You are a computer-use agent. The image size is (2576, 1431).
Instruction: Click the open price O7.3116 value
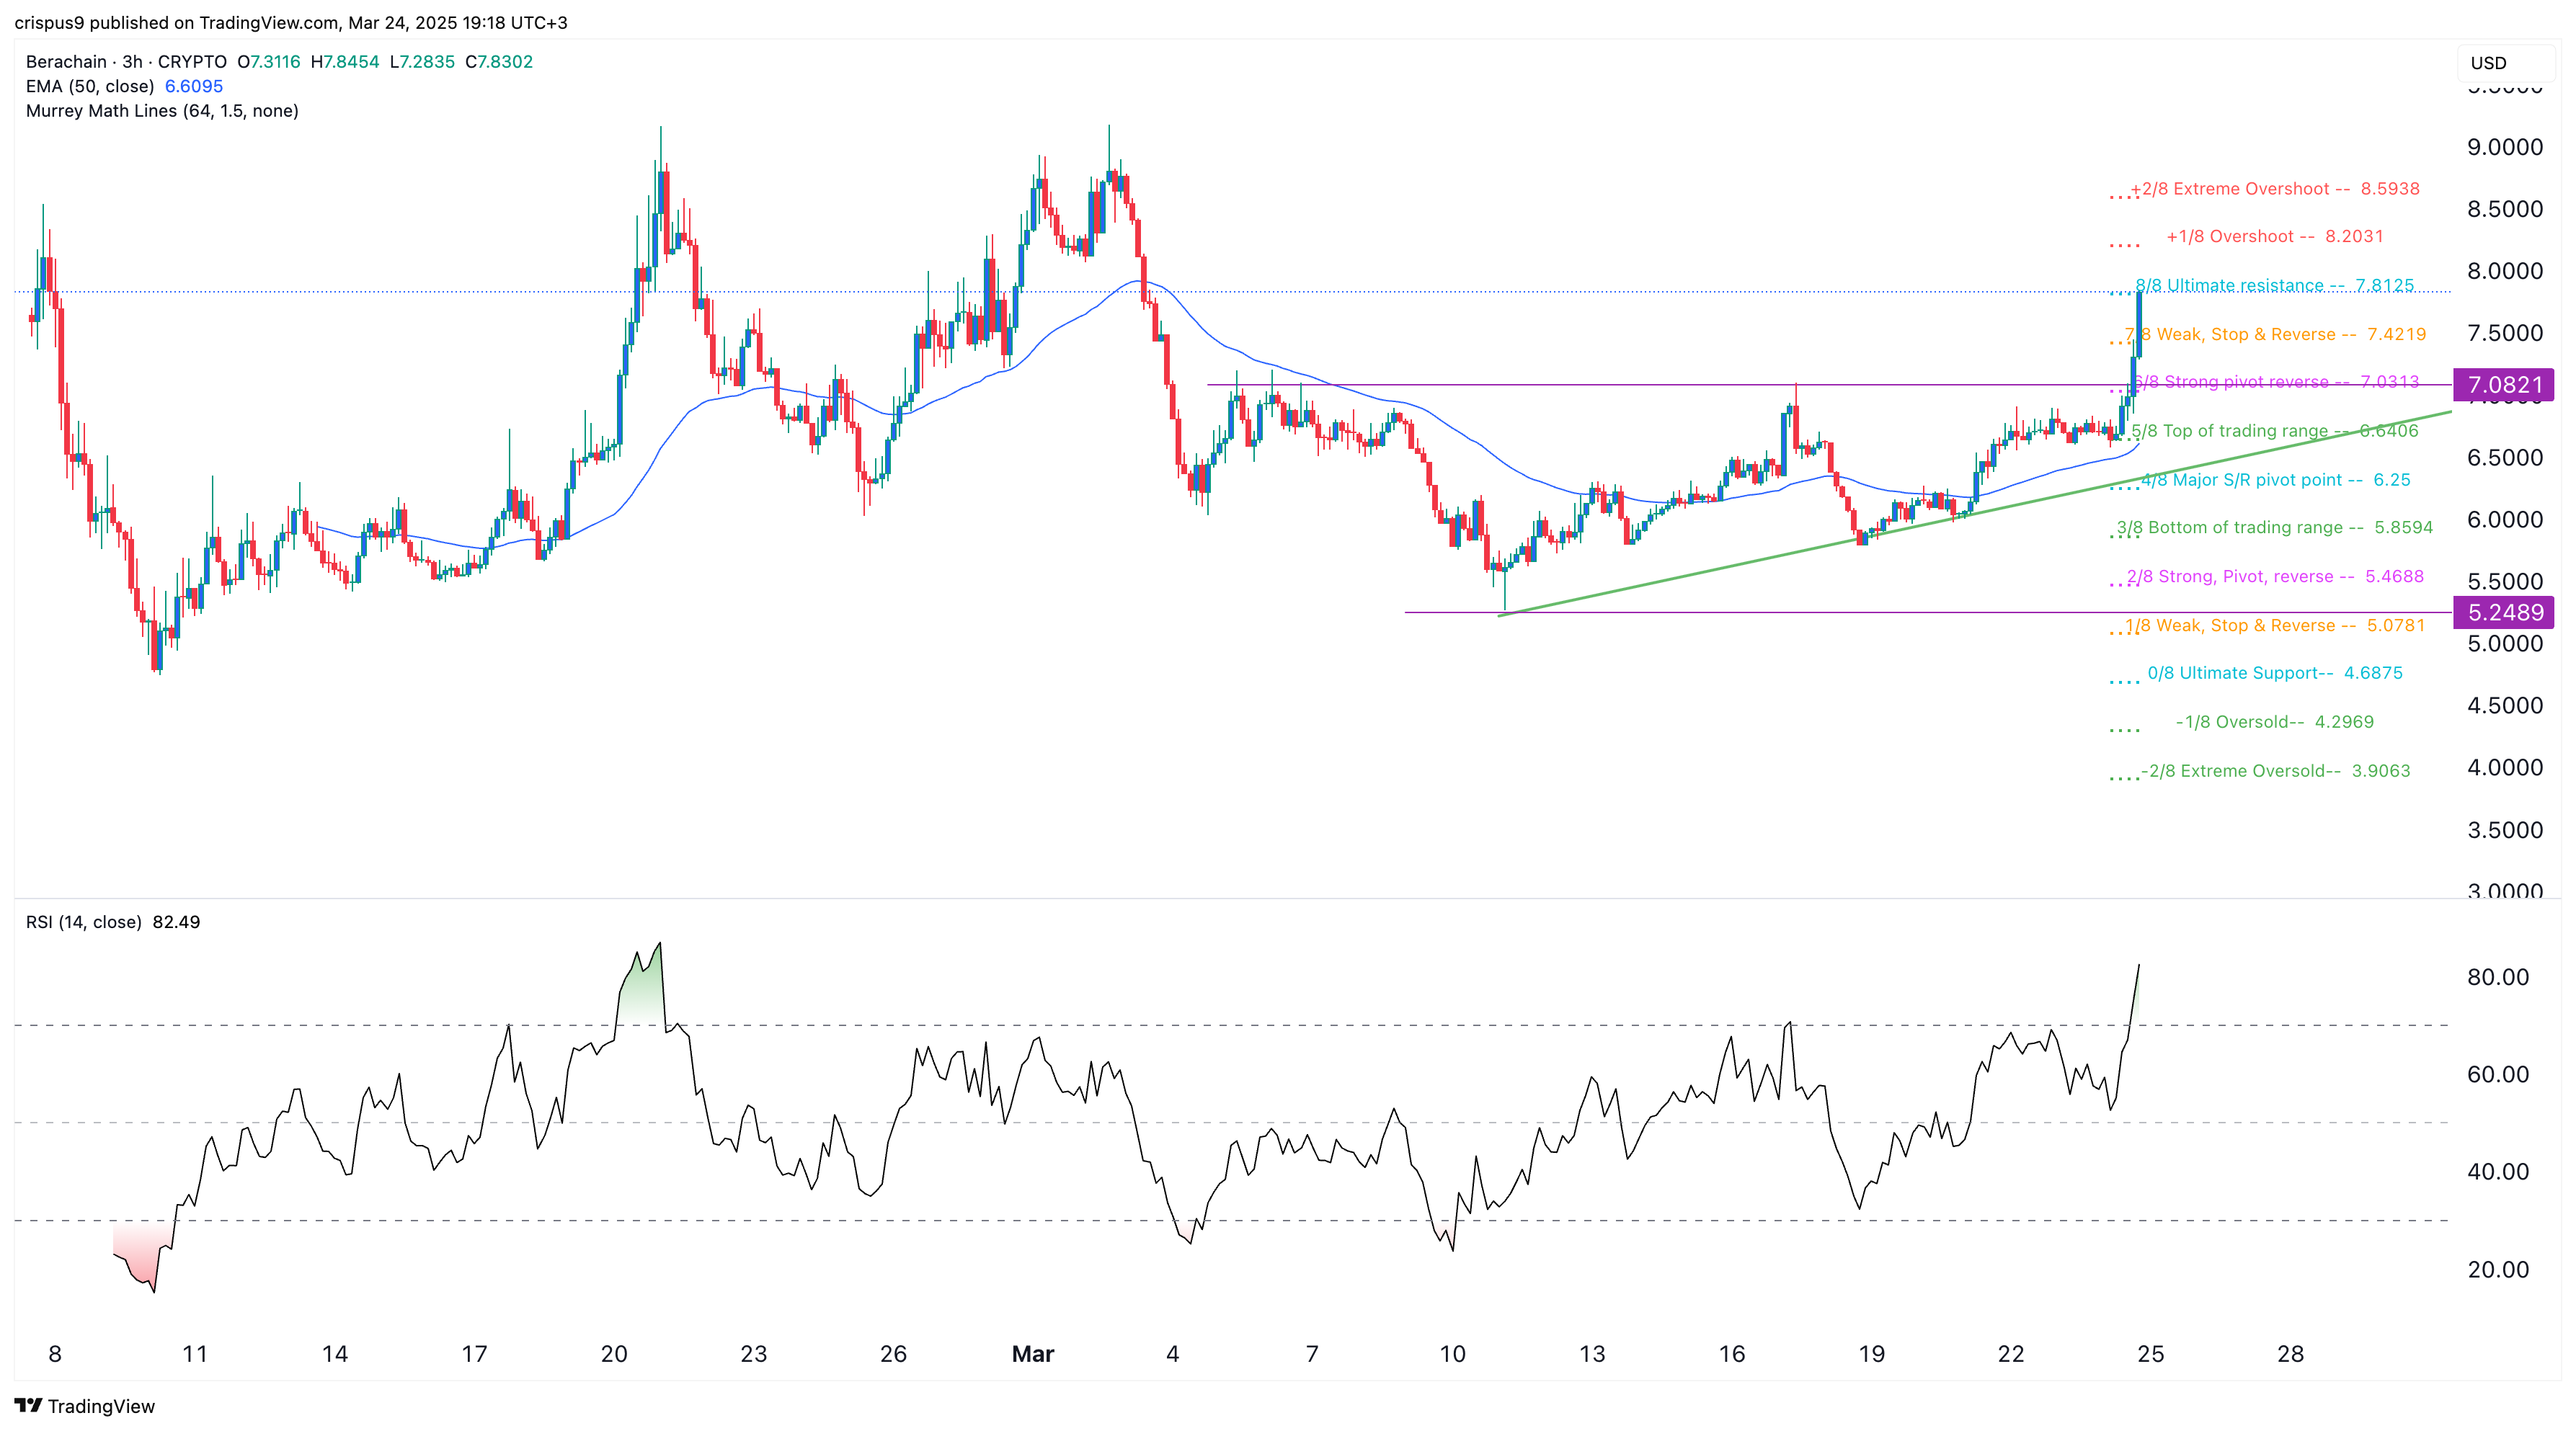pos(269,62)
